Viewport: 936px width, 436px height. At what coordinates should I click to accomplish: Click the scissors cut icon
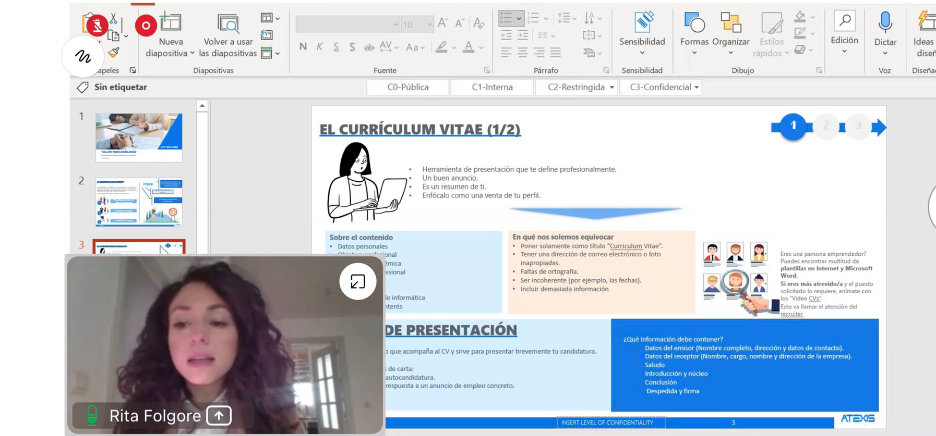coord(114,19)
